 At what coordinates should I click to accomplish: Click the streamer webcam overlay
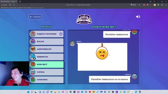[x=15, y=74]
